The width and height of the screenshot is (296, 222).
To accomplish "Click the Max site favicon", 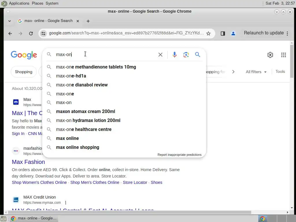I will coord(16,102).
